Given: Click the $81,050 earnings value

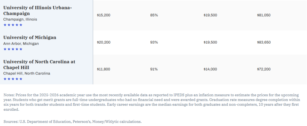Looking at the screenshot, I should (x=264, y=15).
